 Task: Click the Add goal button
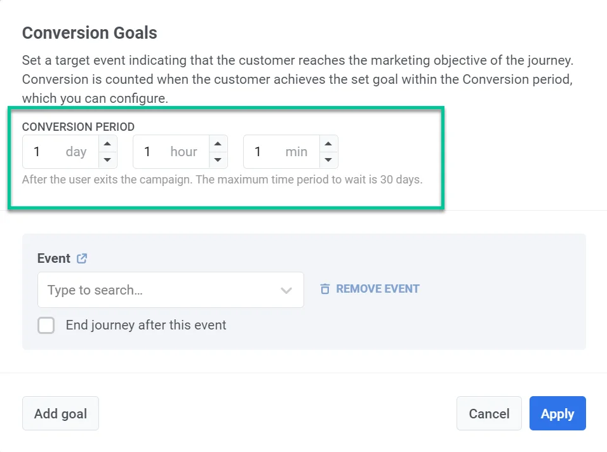pos(60,414)
